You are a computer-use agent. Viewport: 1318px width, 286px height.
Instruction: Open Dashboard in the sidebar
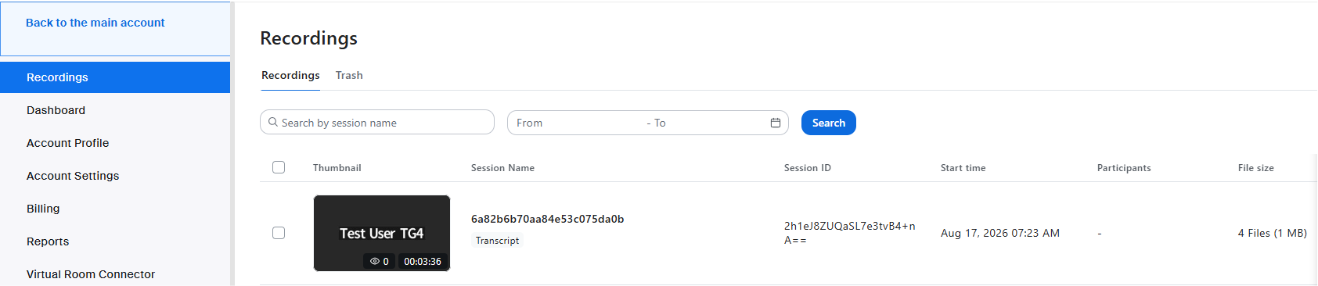pyautogui.click(x=56, y=110)
